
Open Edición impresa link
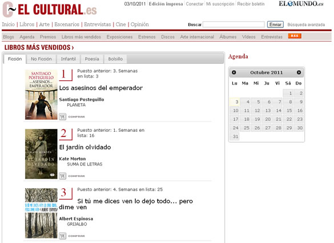coord(166,4)
